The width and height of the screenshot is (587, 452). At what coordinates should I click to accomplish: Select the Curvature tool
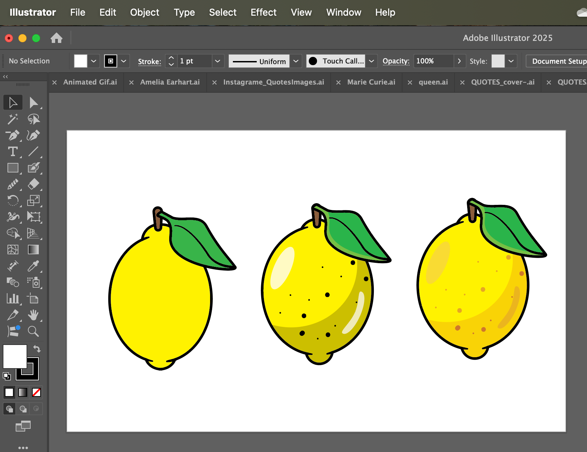click(33, 135)
